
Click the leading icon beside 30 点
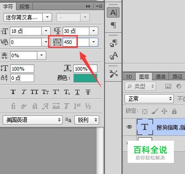coord(57,31)
